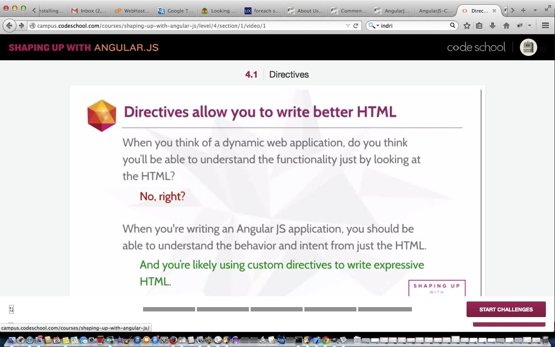Click 'Directives allow you to write better HTML'

point(260,112)
